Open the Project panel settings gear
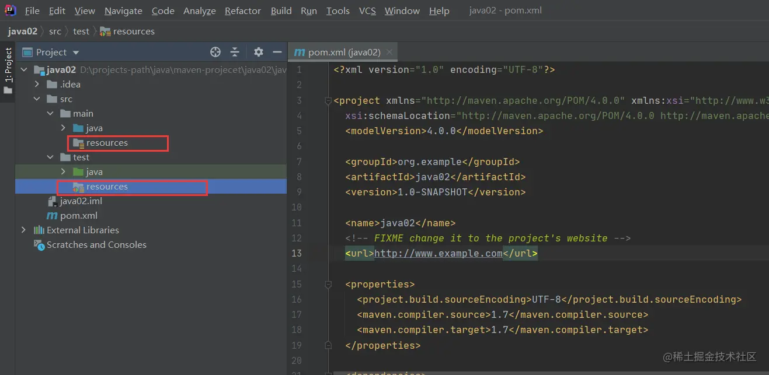This screenshot has width=769, height=375. click(x=259, y=52)
